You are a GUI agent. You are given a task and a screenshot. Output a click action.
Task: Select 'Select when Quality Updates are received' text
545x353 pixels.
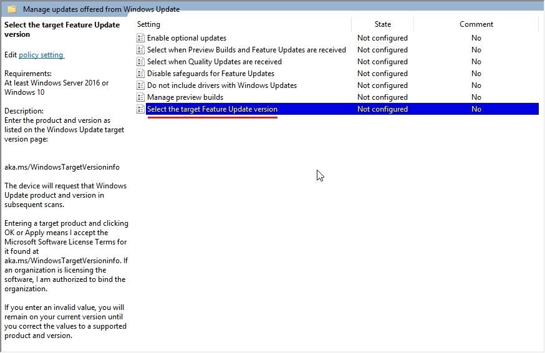point(214,62)
